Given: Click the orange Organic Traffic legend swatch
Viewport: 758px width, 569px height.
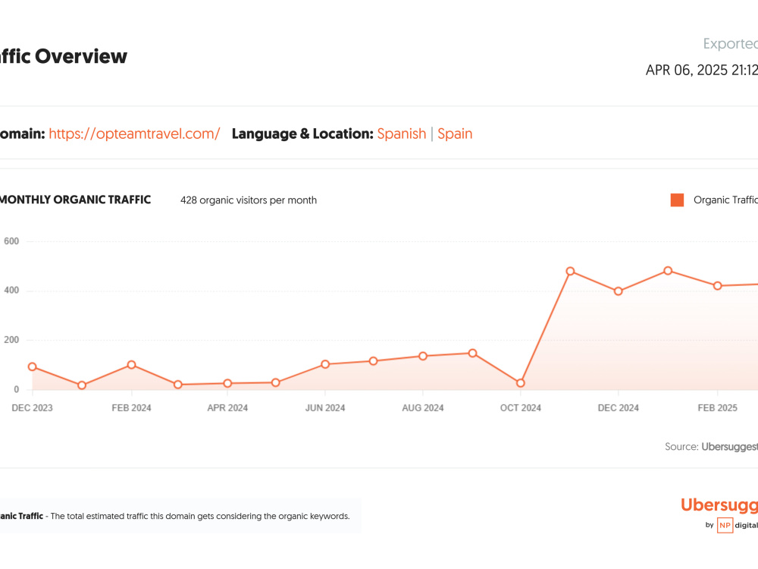Looking at the screenshot, I should (677, 200).
